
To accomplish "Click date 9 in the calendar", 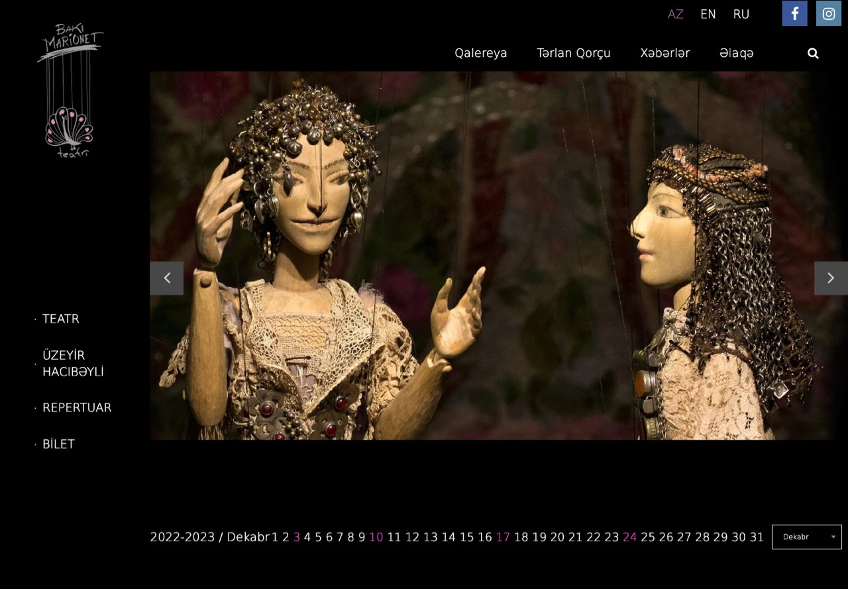I will click(x=362, y=537).
